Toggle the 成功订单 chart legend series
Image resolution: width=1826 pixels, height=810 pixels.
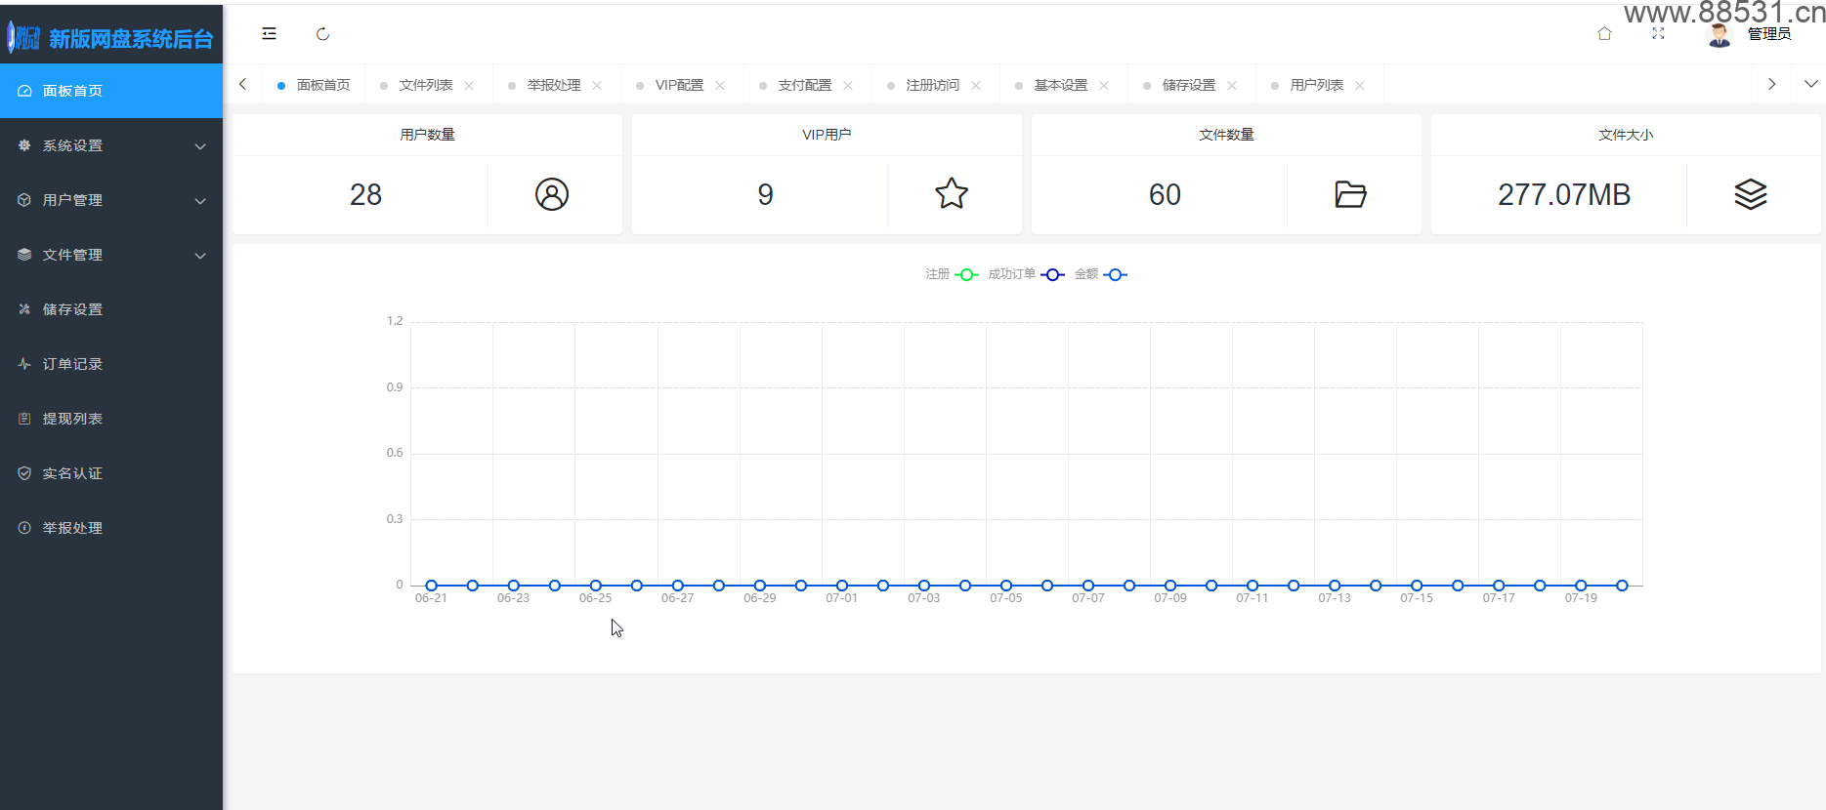(x=1027, y=274)
